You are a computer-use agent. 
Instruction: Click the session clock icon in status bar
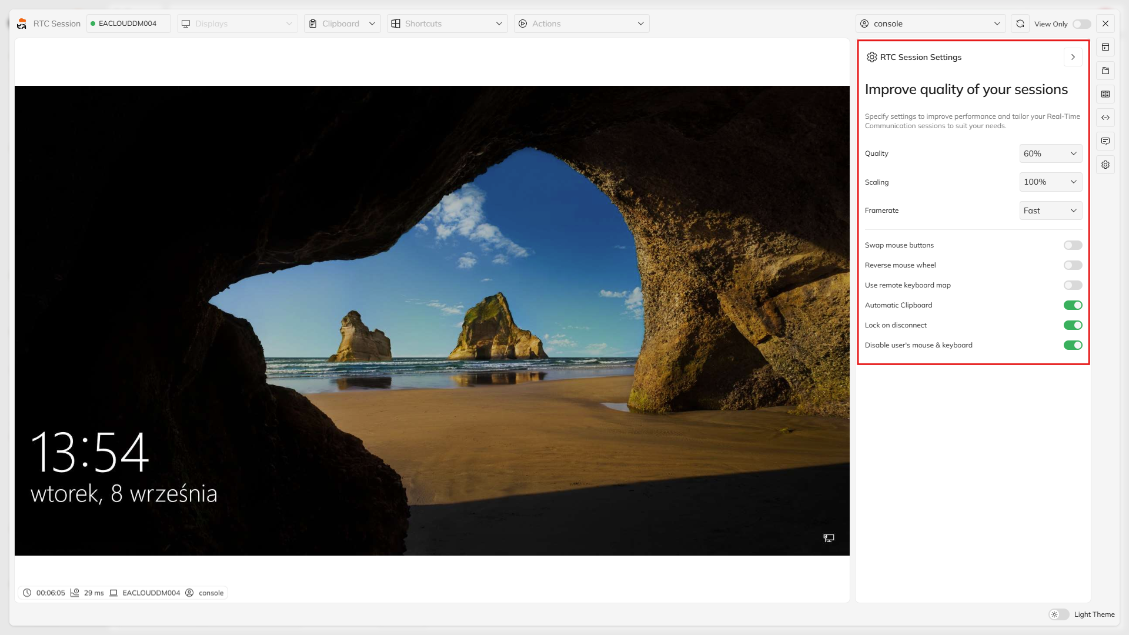pyautogui.click(x=27, y=593)
